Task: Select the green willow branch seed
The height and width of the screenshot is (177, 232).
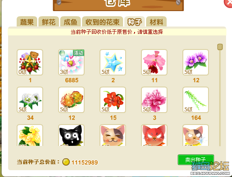Action: [x=196, y=100]
